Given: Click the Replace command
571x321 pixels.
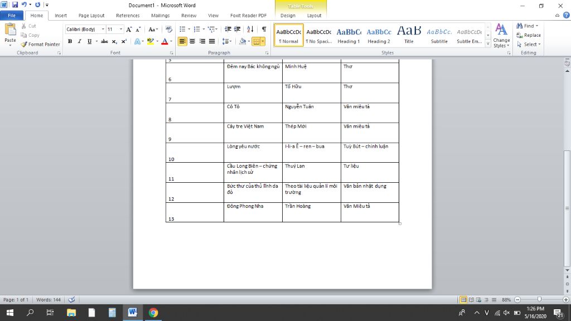Looking at the screenshot, I should [529, 35].
